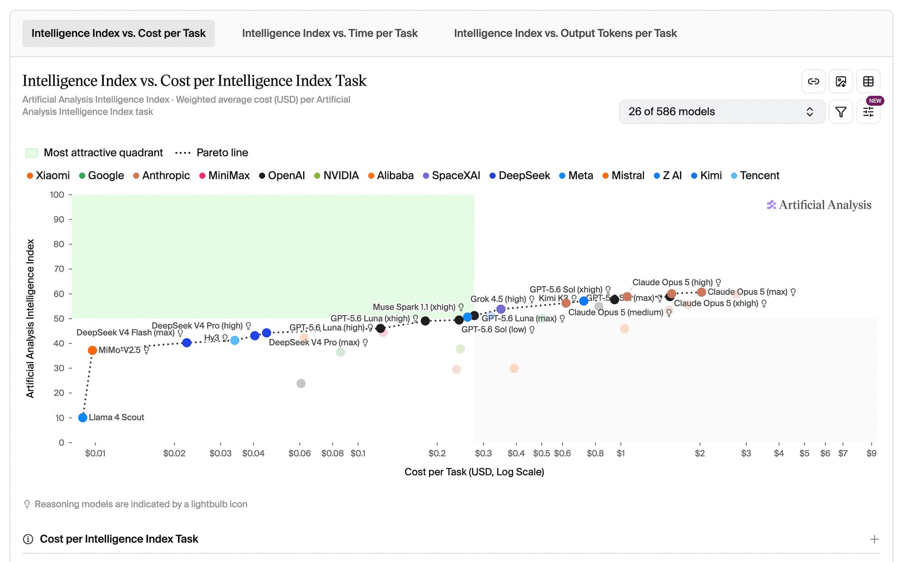Open chart settings sliders icon with NEW badge
The image size is (903, 562).
point(868,111)
